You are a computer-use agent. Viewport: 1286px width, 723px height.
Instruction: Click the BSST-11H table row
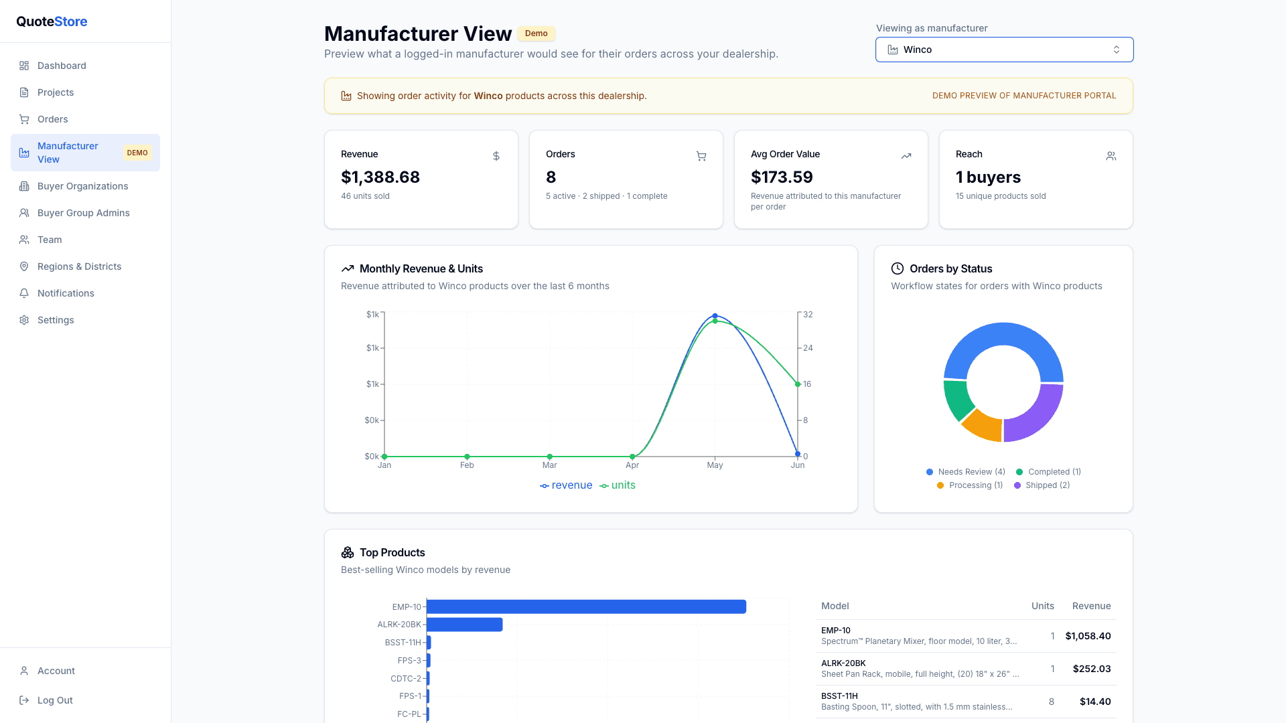966,702
